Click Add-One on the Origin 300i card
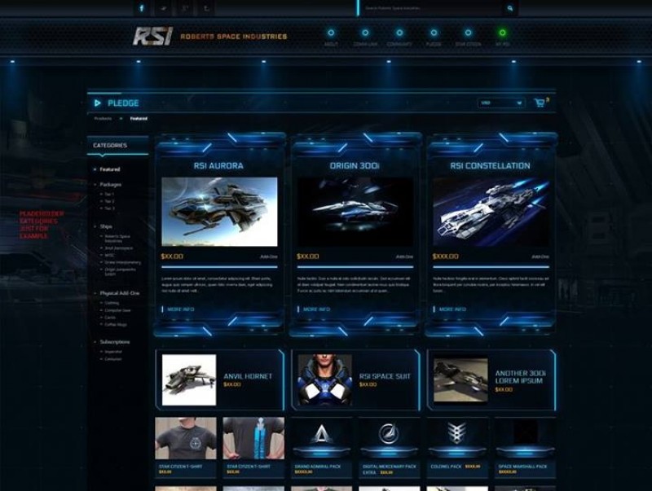The image size is (652, 491). [x=404, y=256]
